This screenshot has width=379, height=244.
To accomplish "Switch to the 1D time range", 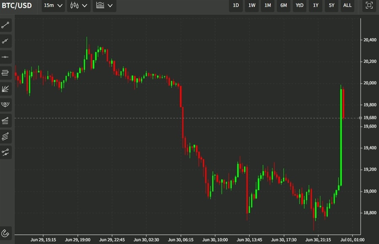I will pyautogui.click(x=236, y=5).
